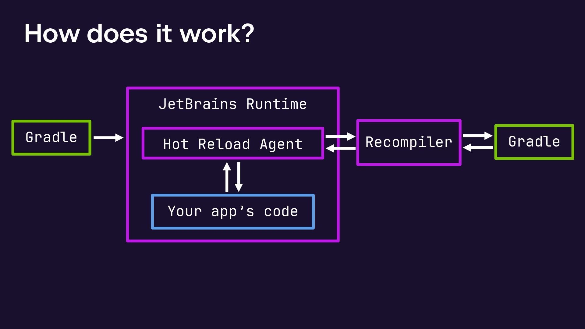585x329 pixels.
Task: Select the left green Gradle box
Action: [51, 138]
